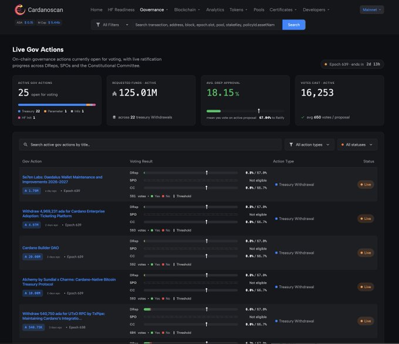
Task: Open UTxO RPC by TxPipe withdrawal action
Action: pos(63,316)
